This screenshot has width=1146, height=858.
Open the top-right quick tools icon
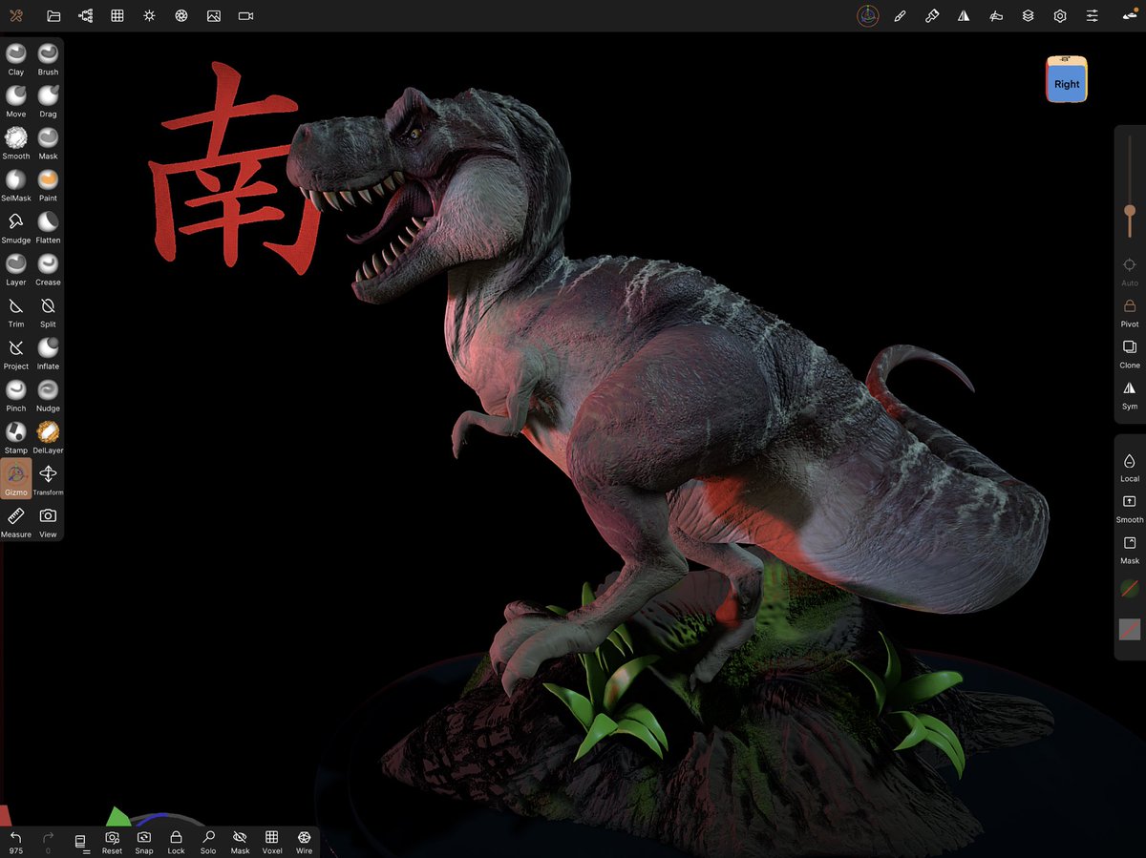pyautogui.click(x=1130, y=16)
